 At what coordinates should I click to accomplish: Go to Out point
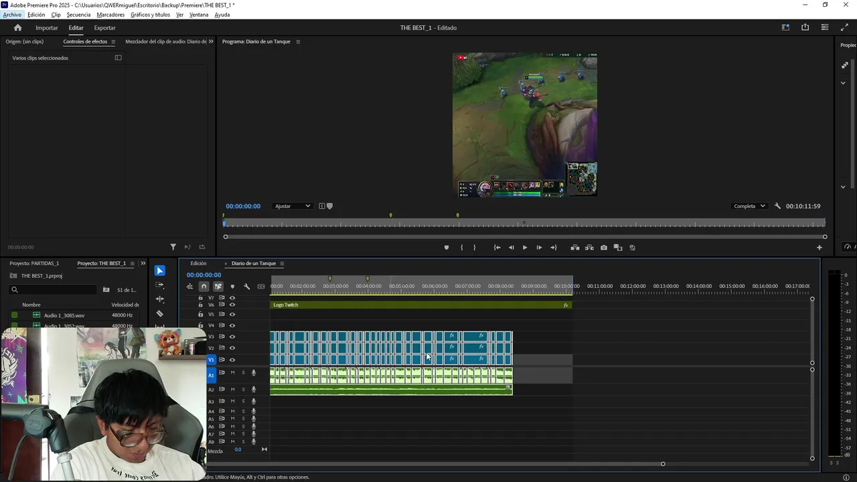pos(553,248)
